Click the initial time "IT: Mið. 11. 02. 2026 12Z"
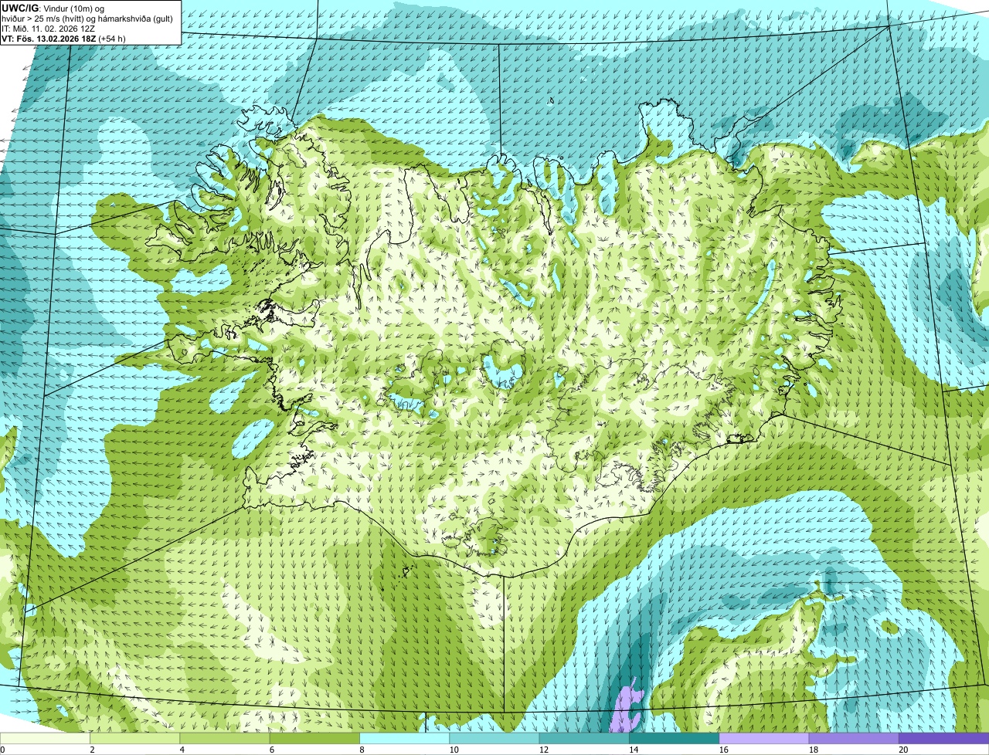 click(x=49, y=28)
